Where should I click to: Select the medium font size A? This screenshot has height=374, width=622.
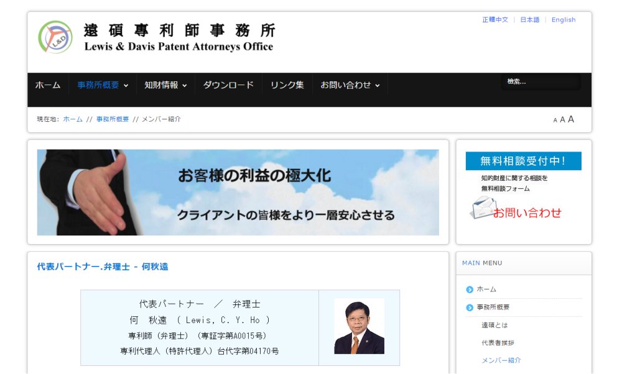562,120
